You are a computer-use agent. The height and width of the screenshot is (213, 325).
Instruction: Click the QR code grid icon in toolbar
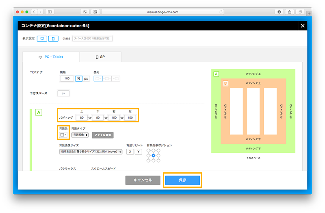click(95, 12)
